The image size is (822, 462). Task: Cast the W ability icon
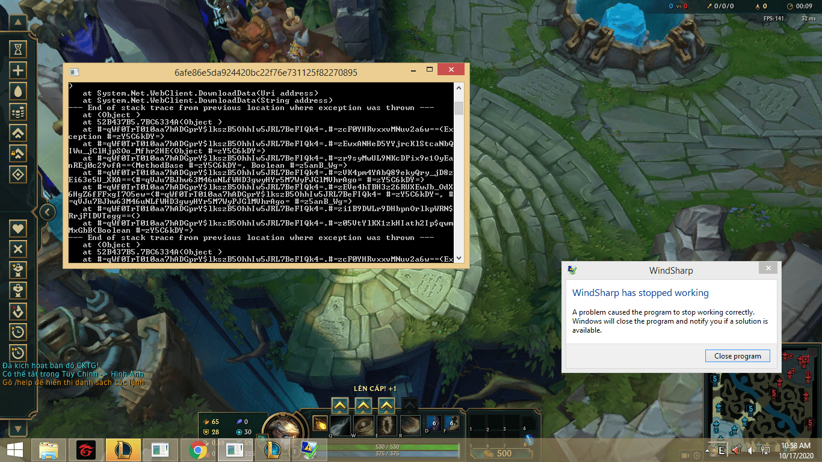pos(363,425)
